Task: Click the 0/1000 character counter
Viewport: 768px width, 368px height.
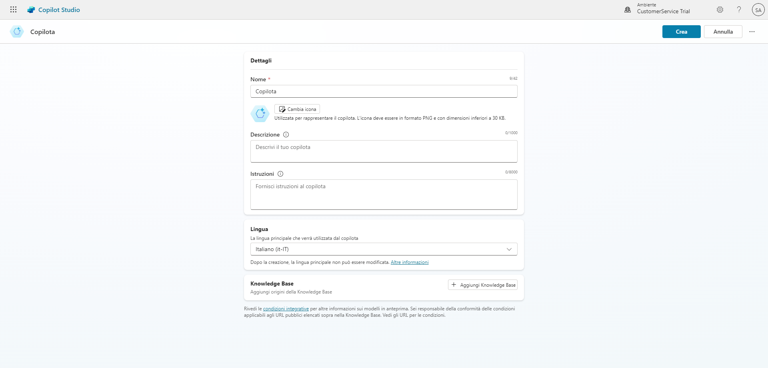Action: pyautogui.click(x=511, y=133)
